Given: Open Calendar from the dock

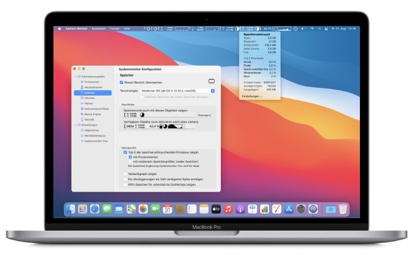Looking at the screenshot, I should point(167,210).
